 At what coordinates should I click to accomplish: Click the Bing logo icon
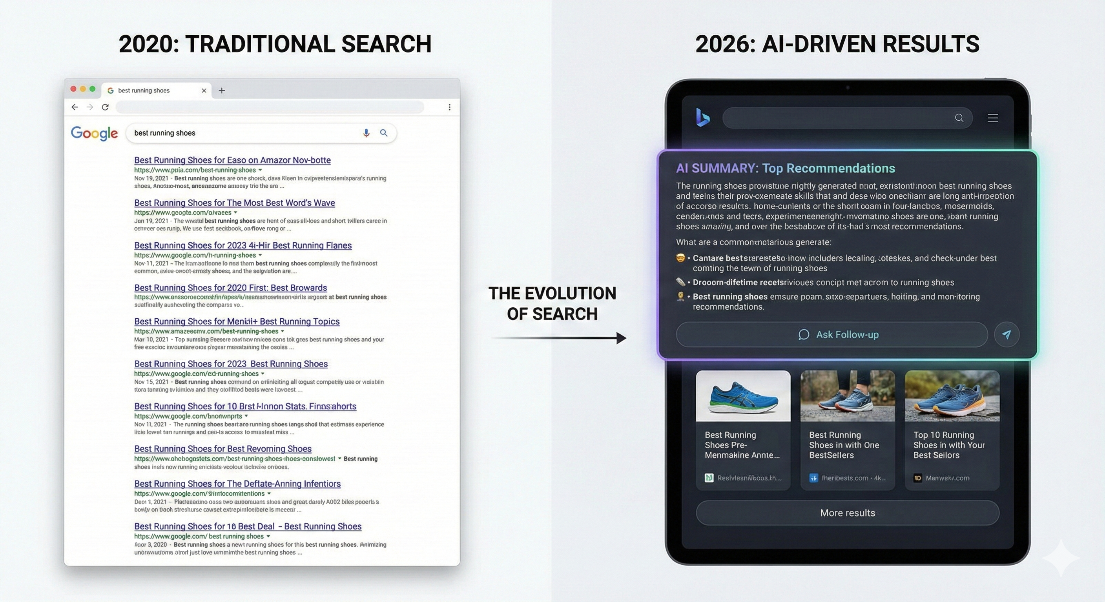point(704,118)
